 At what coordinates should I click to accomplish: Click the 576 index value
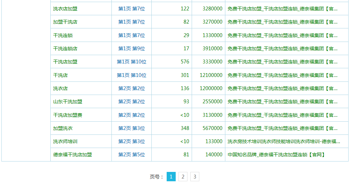coord(185,62)
